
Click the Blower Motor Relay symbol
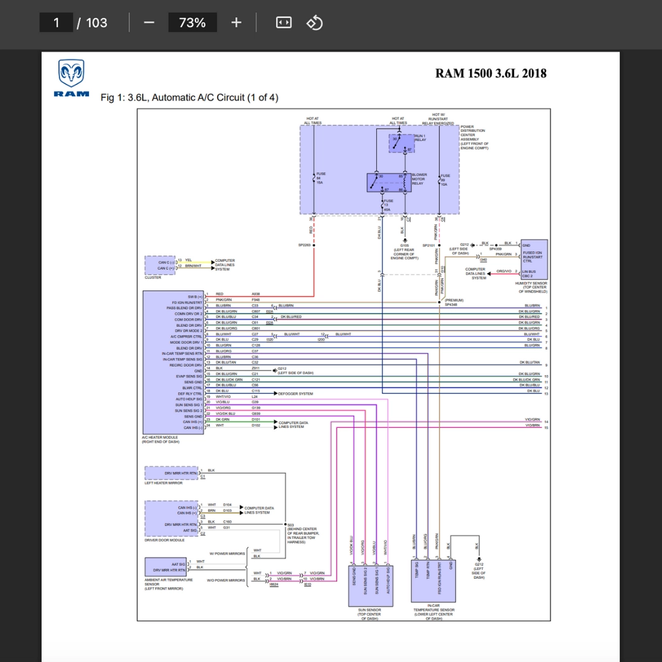[x=389, y=183]
